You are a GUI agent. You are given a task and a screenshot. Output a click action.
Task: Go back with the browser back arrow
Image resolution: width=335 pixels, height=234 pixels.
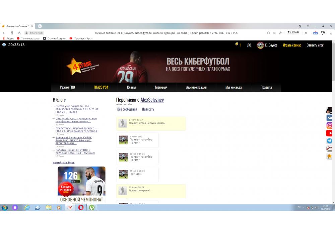[x=4, y=33]
